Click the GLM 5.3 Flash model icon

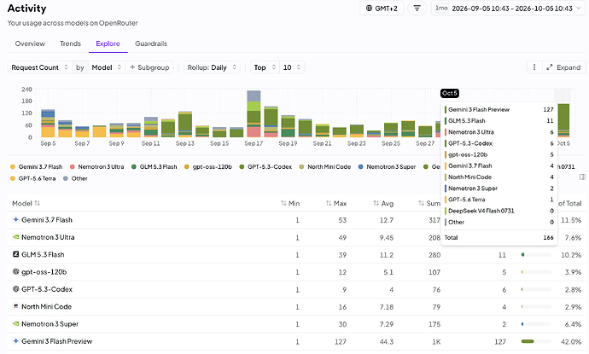15,254
